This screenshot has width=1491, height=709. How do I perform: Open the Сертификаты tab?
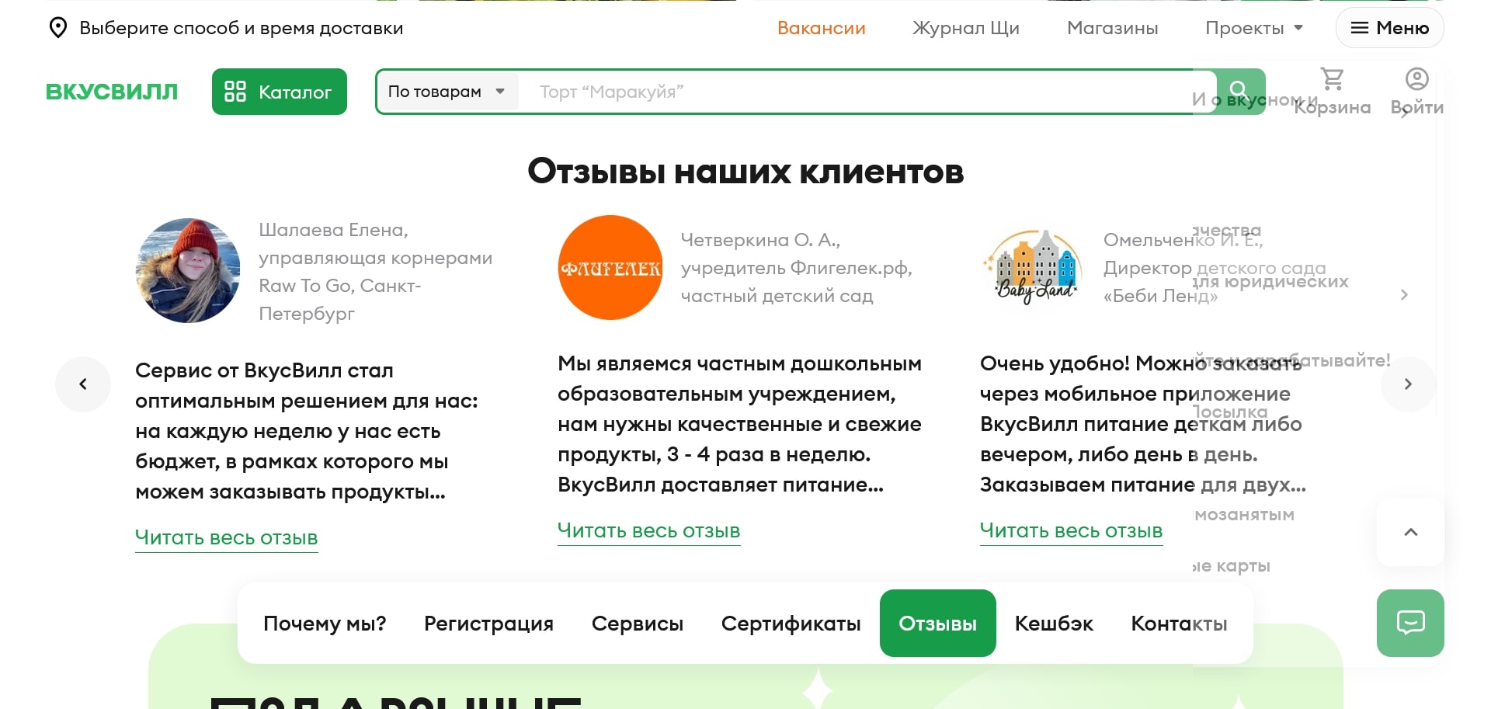point(791,623)
